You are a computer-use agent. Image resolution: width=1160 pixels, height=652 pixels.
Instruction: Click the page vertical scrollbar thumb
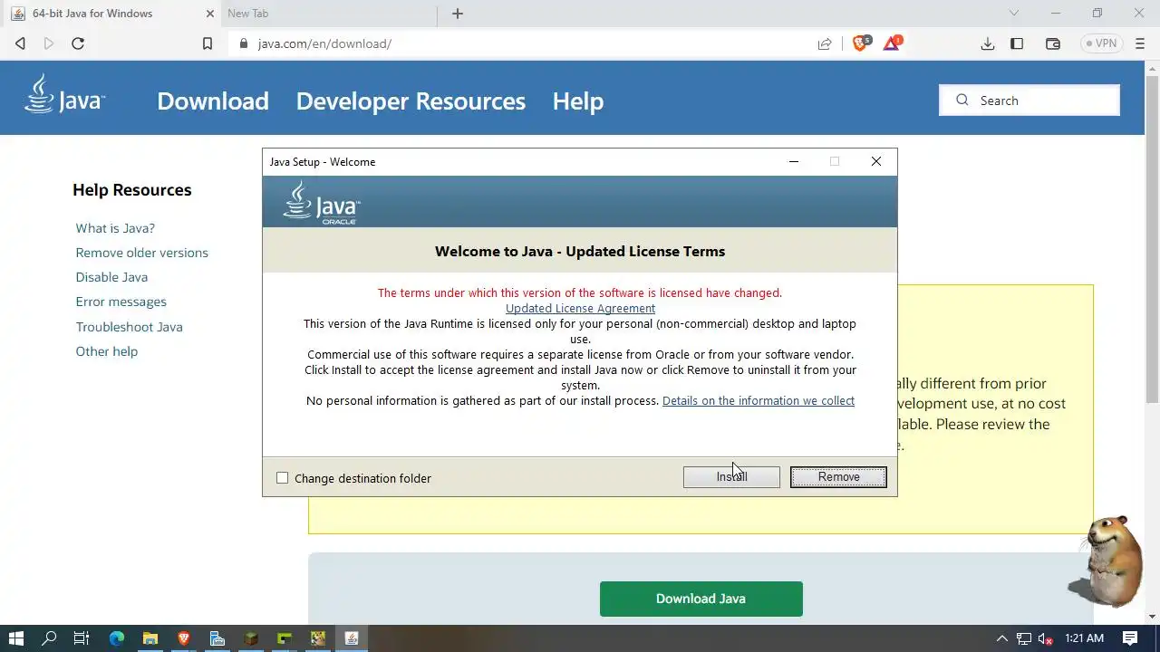1153,238
